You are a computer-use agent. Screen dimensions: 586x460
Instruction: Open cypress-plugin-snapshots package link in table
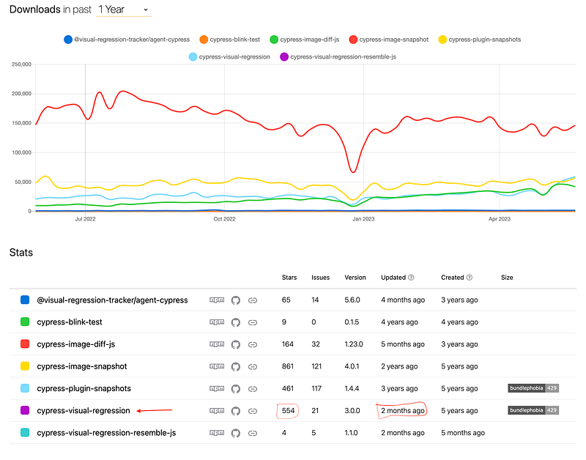click(x=84, y=389)
